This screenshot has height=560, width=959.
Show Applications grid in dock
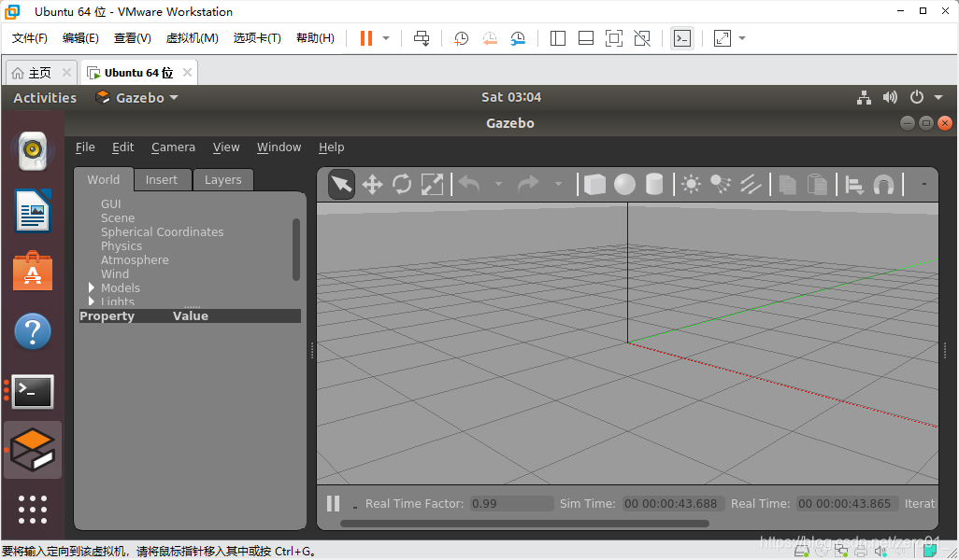click(33, 510)
